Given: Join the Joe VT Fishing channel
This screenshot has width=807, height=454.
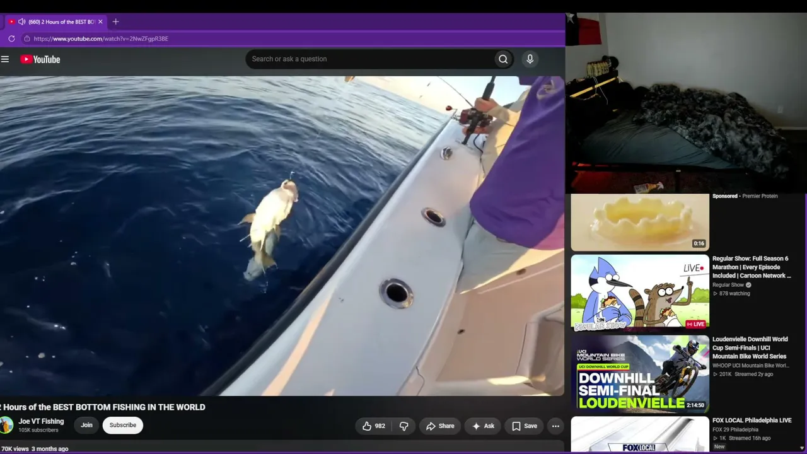Looking at the screenshot, I should click(86, 425).
